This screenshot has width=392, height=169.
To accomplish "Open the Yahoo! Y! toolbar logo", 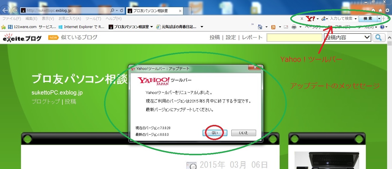I will (x=310, y=19).
